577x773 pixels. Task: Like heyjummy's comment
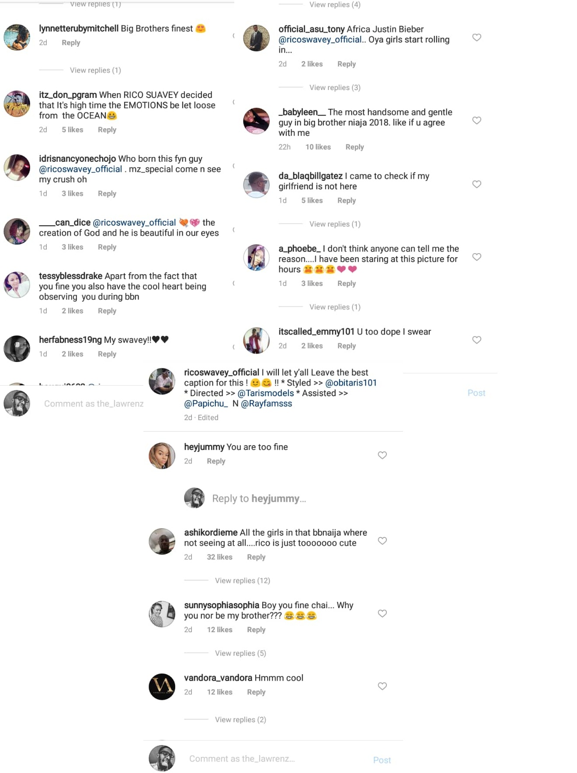(x=382, y=456)
